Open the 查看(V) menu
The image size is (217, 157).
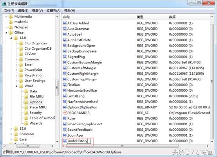(x=37, y=11)
